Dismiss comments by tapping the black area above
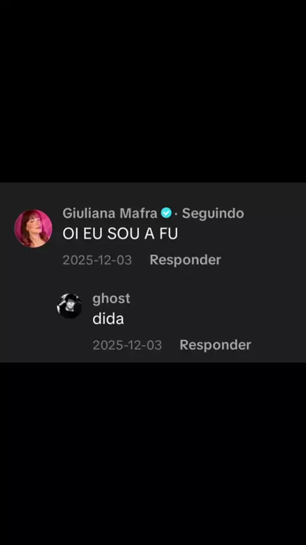Viewport: 306px width, 545px height. [x=153, y=91]
